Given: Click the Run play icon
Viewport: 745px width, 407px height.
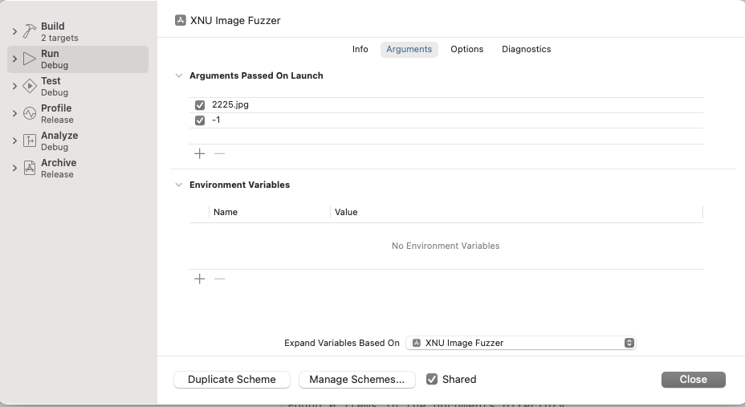Looking at the screenshot, I should pyautogui.click(x=30, y=59).
